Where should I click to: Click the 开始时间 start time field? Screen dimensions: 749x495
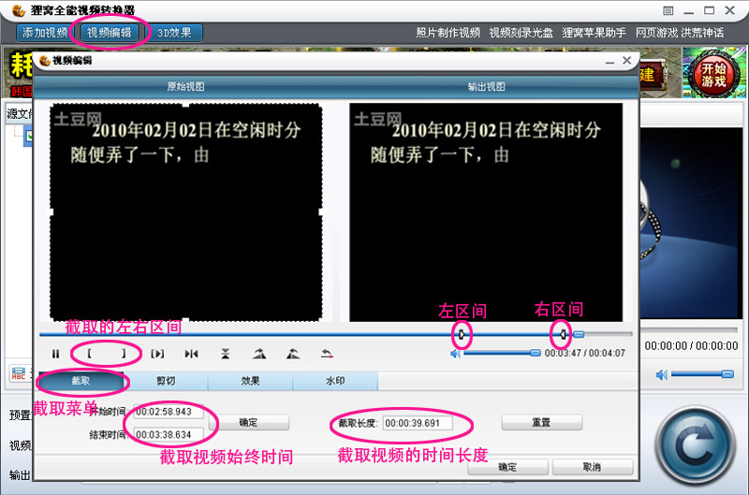[x=169, y=412]
